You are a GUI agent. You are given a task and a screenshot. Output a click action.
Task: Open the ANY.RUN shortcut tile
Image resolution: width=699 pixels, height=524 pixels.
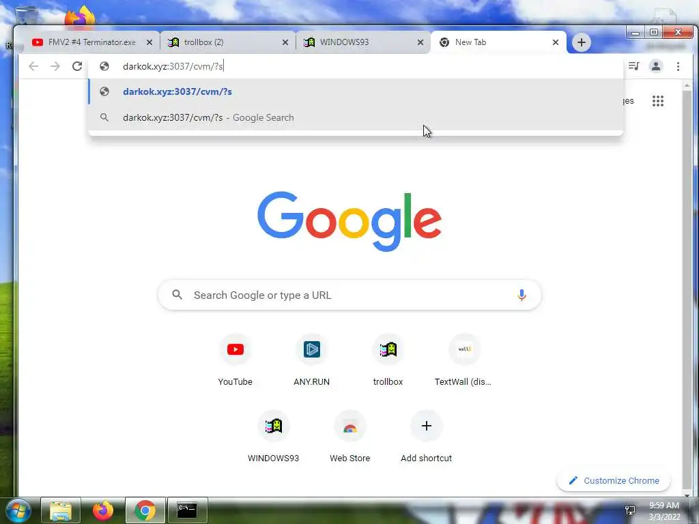(311, 360)
